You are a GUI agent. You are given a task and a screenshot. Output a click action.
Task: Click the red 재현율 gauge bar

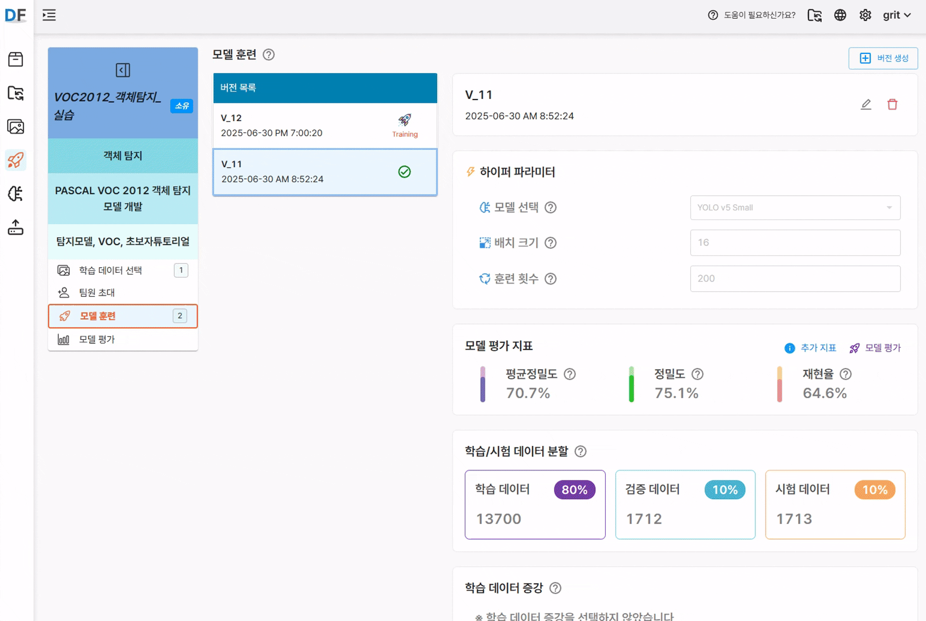[x=779, y=384]
